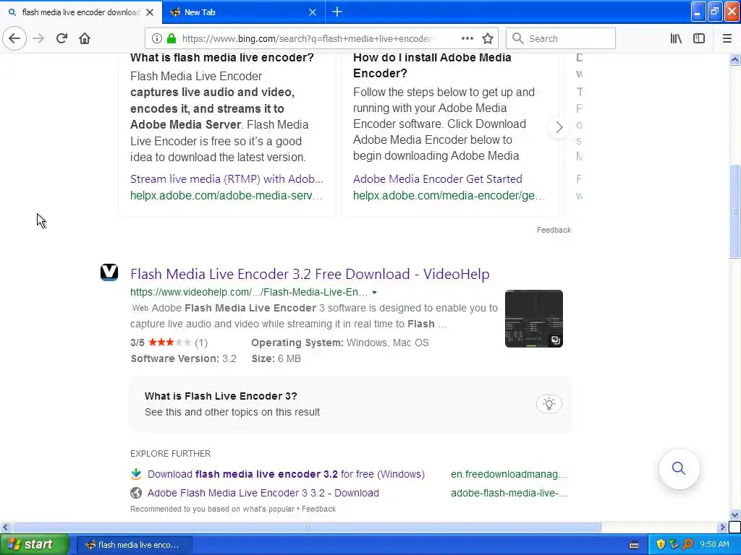
Task: Send Feedback on answer cards
Action: pos(554,230)
